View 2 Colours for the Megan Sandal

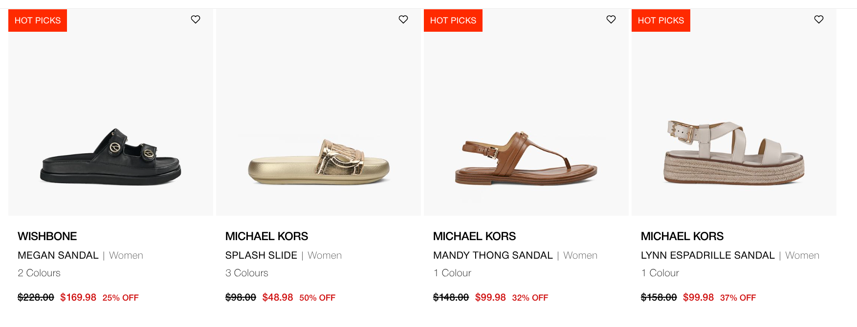click(39, 273)
